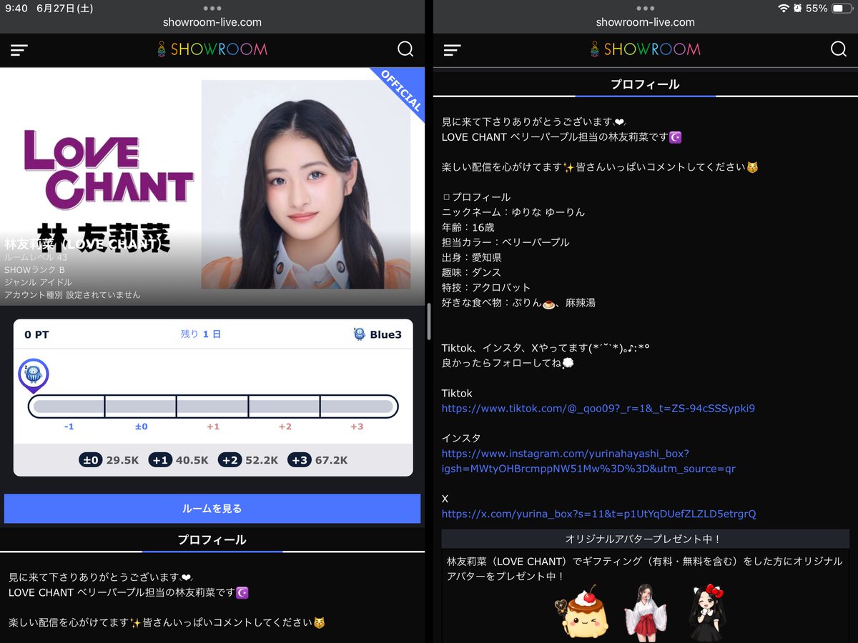Viewport: 858px width, 643px height.
Task: Tap the left window's three-dot multitasking control
Action: 212,9
